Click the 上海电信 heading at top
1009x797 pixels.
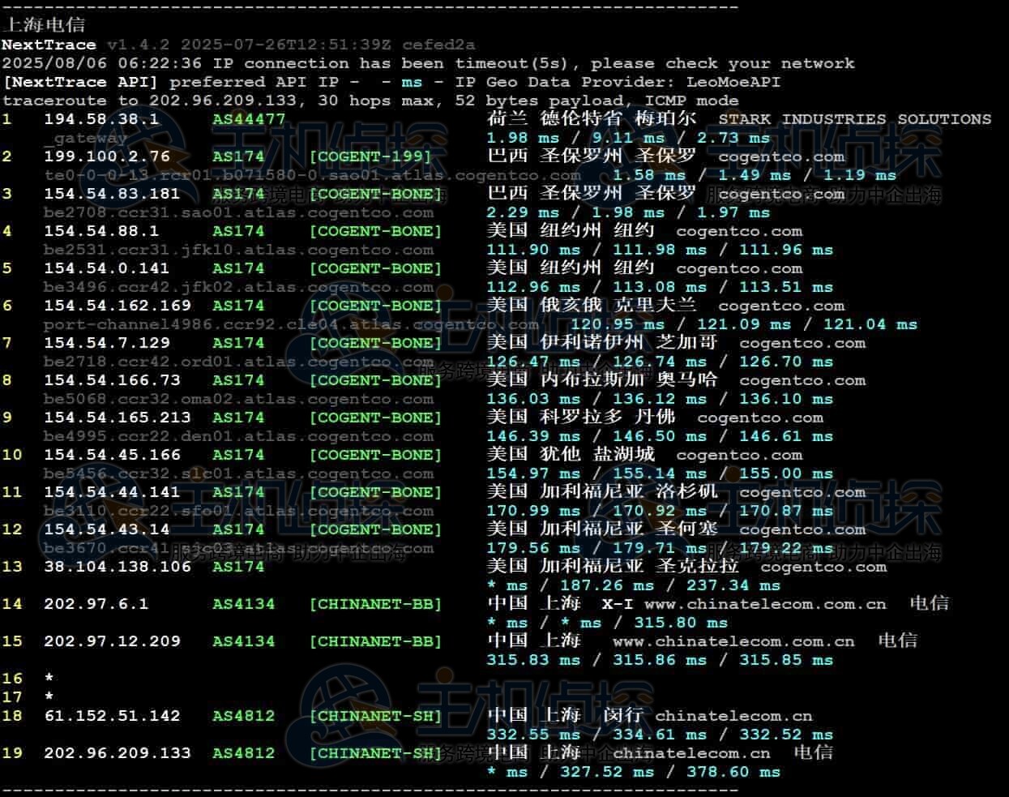(x=44, y=25)
